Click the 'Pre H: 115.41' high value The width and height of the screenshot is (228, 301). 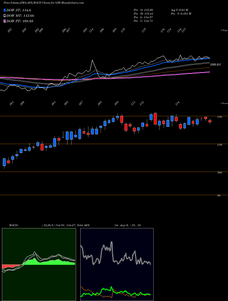click(143, 14)
